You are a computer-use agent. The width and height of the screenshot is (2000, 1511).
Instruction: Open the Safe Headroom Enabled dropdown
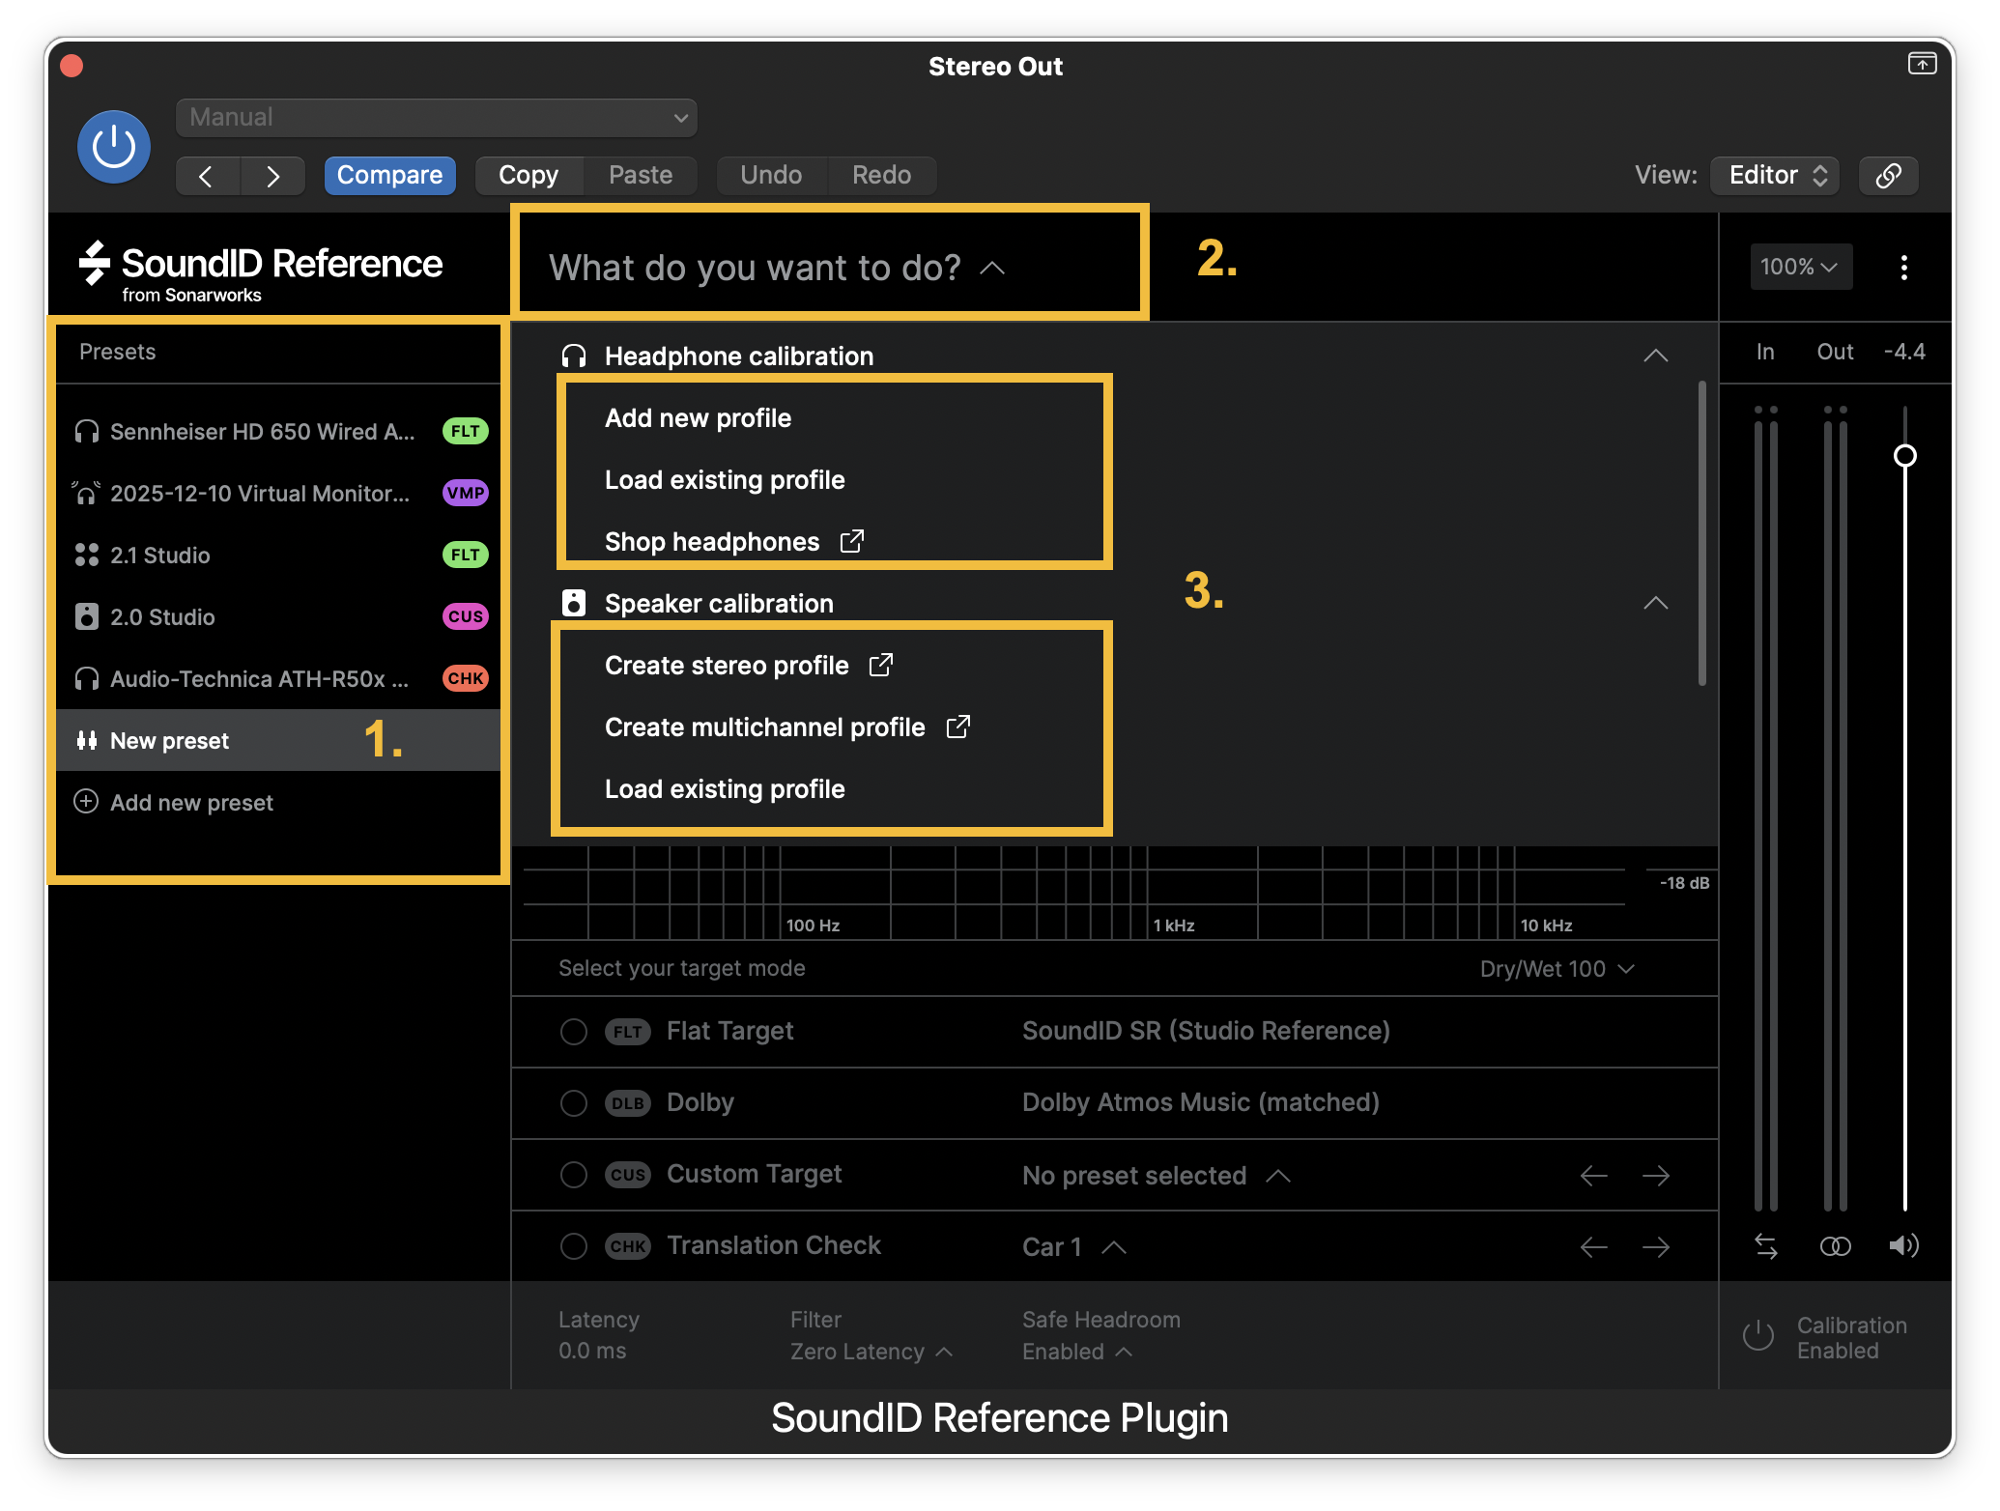tap(1077, 1352)
